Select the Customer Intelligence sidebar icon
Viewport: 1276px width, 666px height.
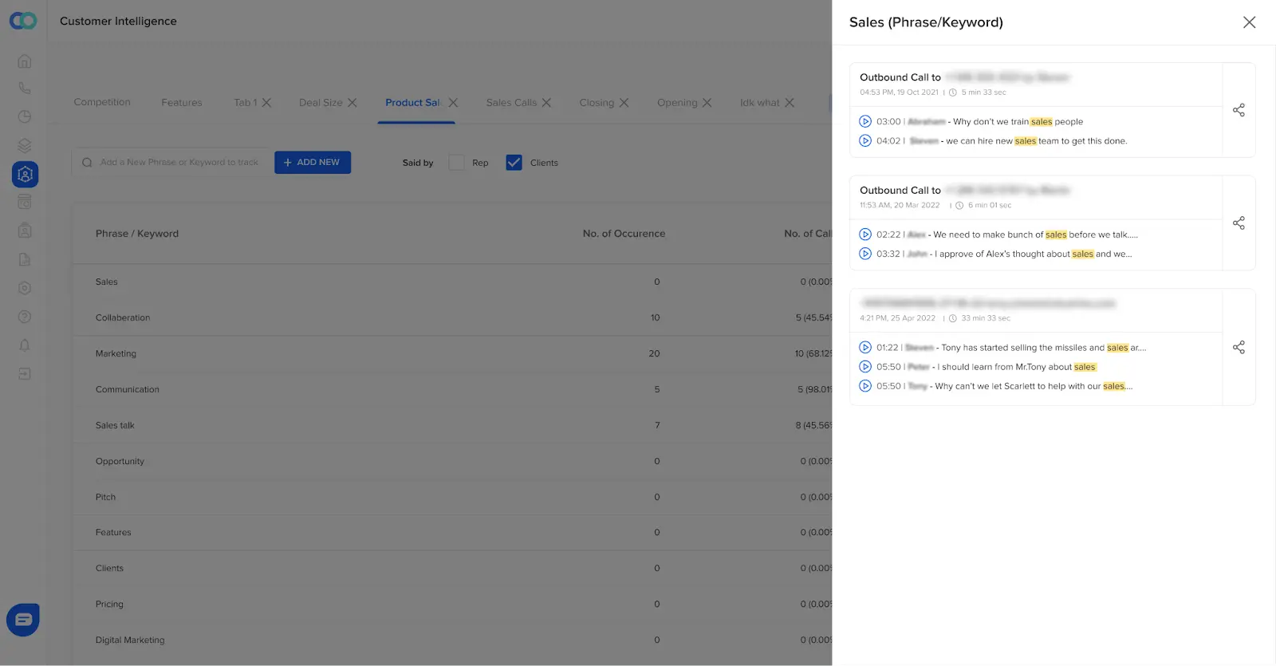tap(25, 174)
